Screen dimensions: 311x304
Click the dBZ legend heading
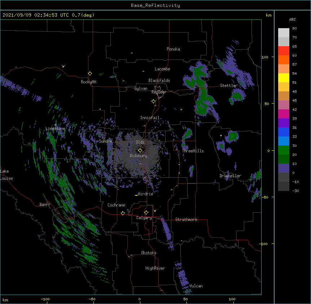tap(292, 19)
